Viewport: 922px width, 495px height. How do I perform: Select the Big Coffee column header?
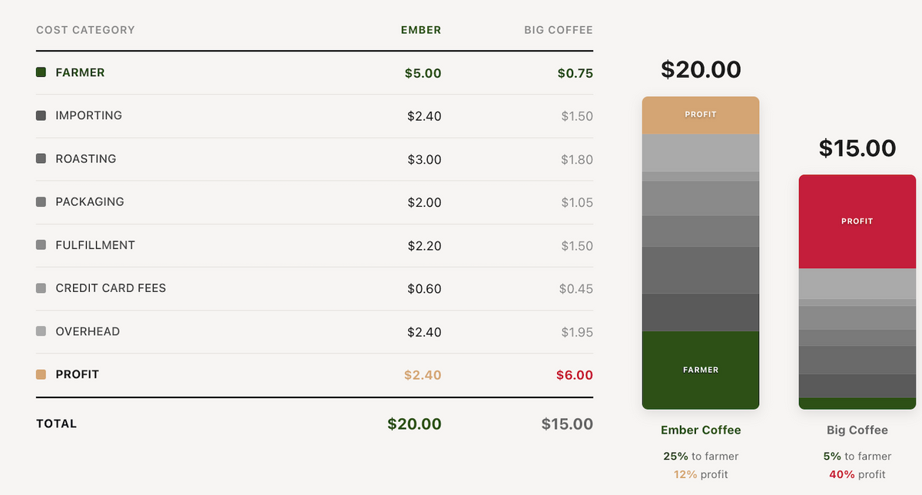click(559, 30)
